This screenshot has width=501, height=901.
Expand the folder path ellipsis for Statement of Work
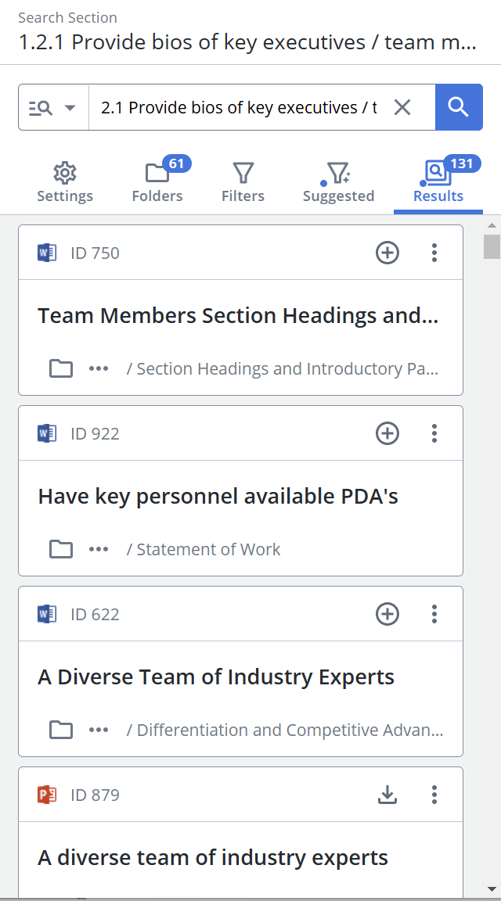coord(99,549)
